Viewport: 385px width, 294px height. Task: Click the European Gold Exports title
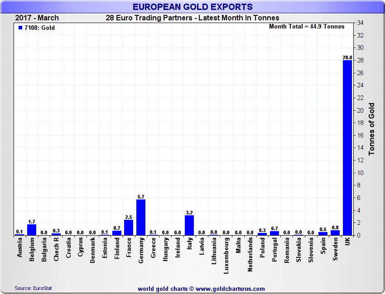click(192, 7)
